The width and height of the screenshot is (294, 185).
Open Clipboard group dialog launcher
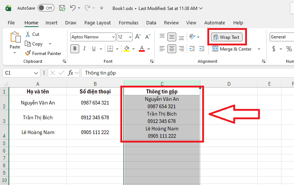pyautogui.click(x=64, y=61)
